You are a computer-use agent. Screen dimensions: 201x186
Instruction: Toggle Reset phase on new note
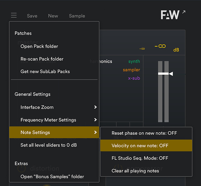coord(146,133)
